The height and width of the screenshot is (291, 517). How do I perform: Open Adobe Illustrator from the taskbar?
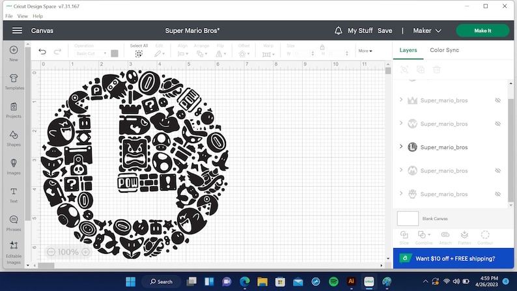pyautogui.click(x=351, y=281)
